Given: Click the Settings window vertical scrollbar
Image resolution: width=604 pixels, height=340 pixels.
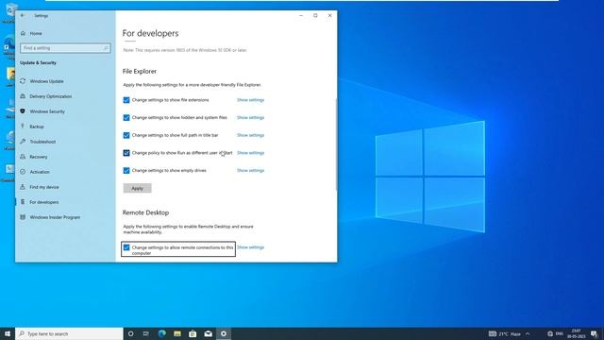Looking at the screenshot, I should (x=336, y=144).
